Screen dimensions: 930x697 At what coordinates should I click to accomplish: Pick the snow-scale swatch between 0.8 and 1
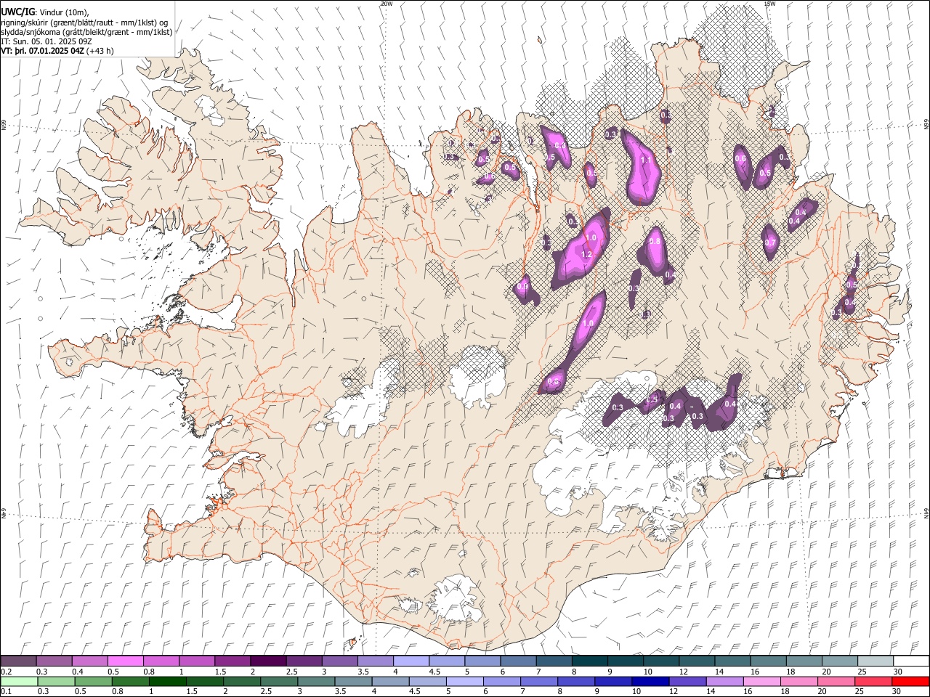(161, 661)
